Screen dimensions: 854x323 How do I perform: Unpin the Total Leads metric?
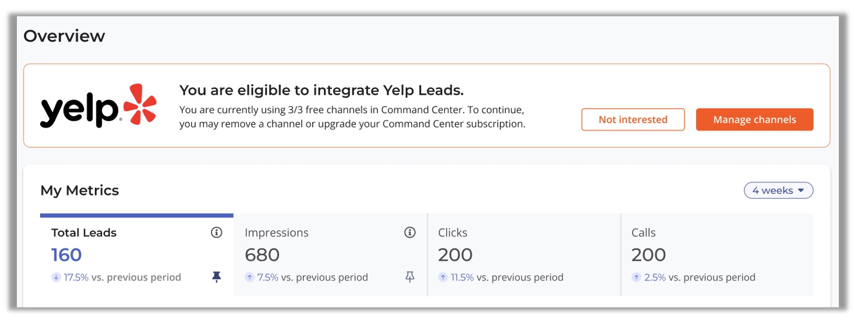coord(217,277)
